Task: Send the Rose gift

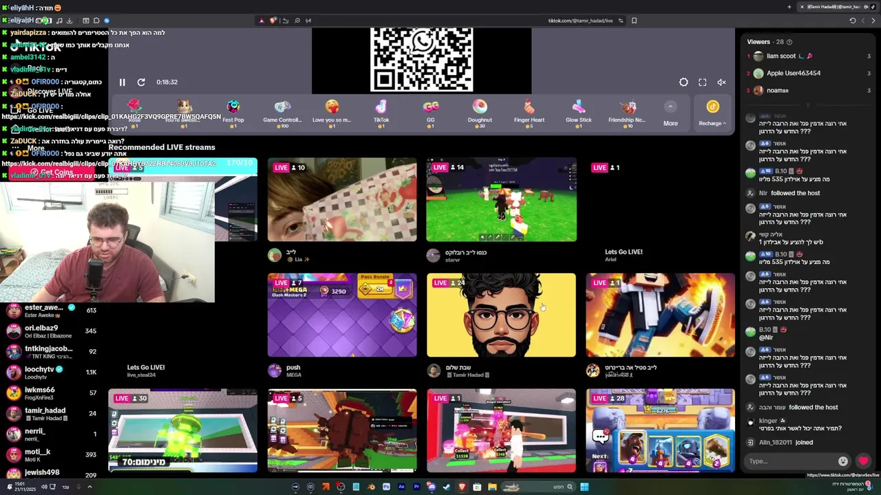Action: point(135,113)
